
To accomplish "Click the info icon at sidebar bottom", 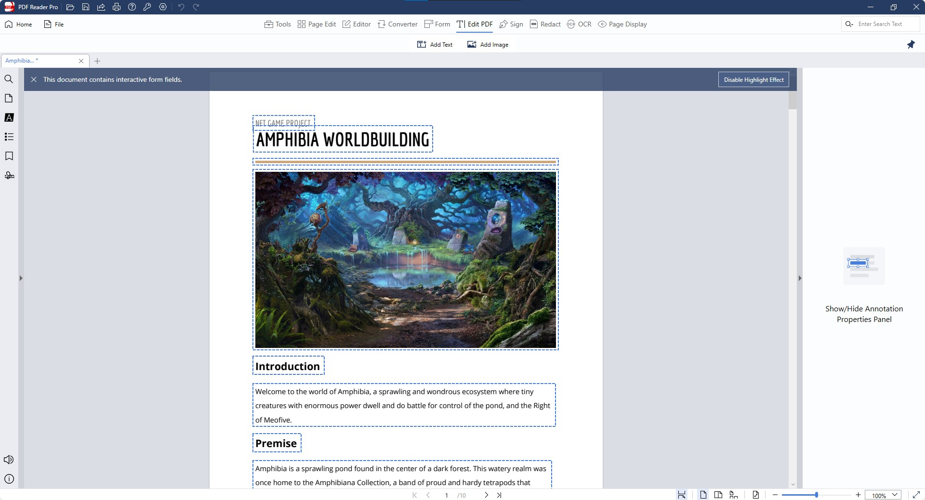I will [9, 479].
